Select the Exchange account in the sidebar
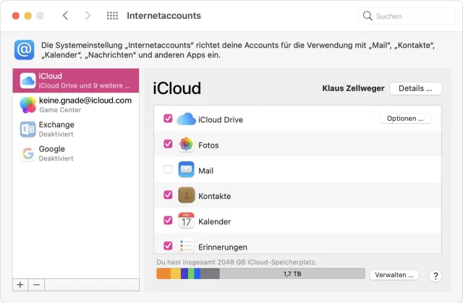Viewport: 463px width, 303px height. tap(76, 129)
